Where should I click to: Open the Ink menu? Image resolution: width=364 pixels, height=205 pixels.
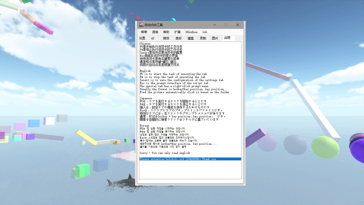[x=205, y=32]
